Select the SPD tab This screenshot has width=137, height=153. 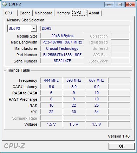[x=79, y=13]
